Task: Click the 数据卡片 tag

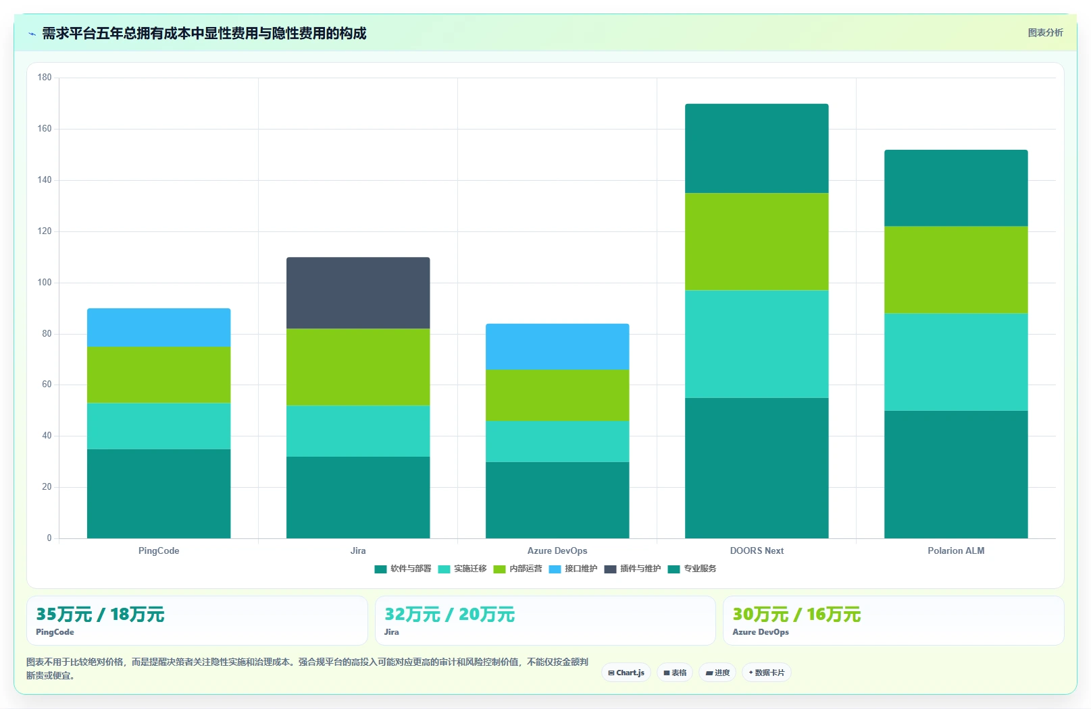Action: pos(767,673)
